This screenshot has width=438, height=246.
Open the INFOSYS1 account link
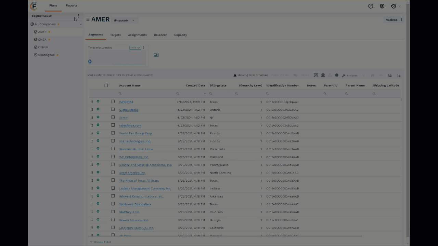126,102
